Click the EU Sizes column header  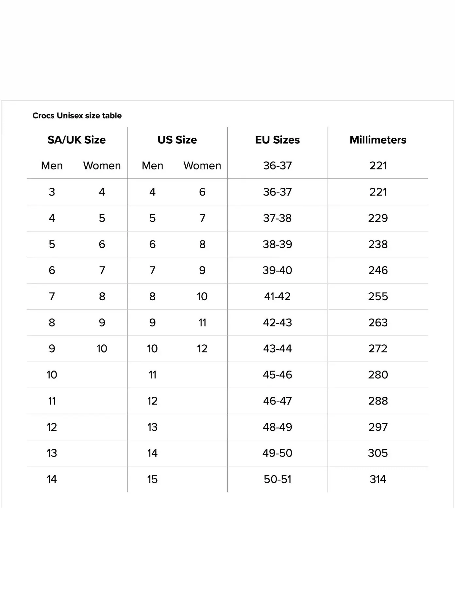pos(278,140)
